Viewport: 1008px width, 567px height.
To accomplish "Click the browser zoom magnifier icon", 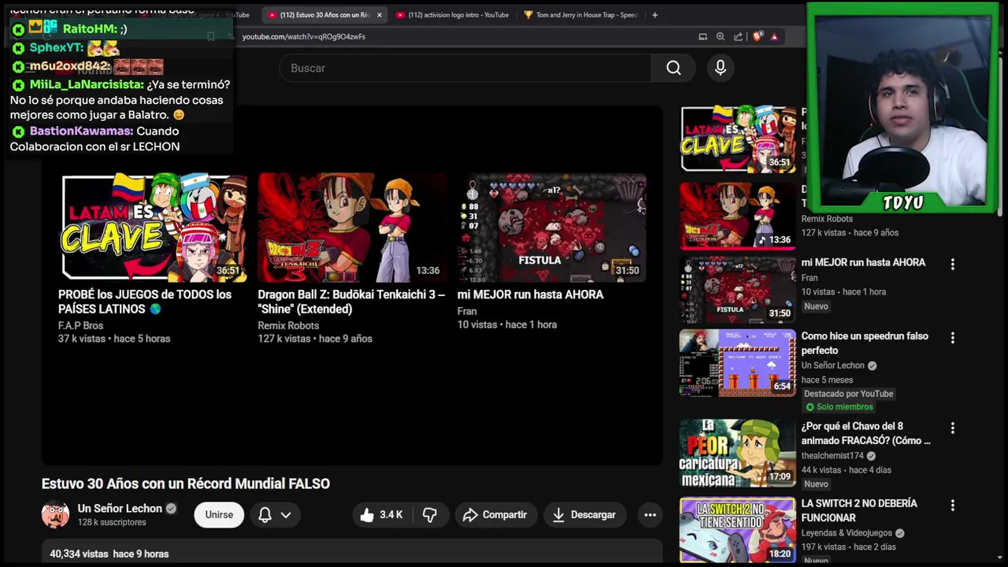I will tap(721, 36).
